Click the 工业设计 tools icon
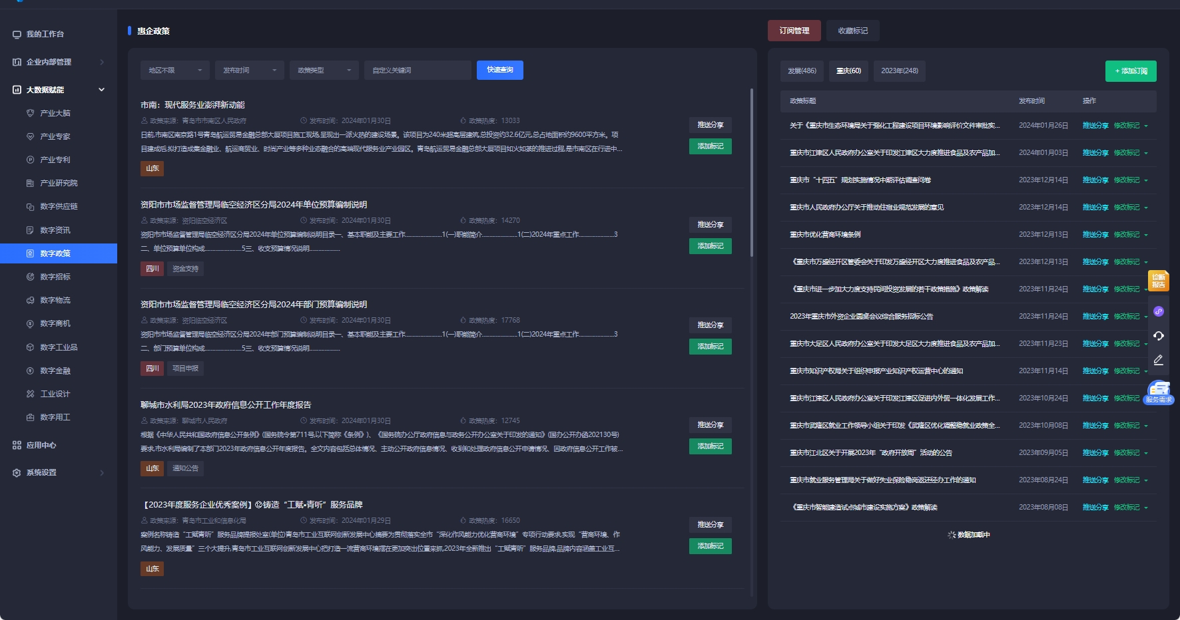1180x620 pixels. [30, 394]
